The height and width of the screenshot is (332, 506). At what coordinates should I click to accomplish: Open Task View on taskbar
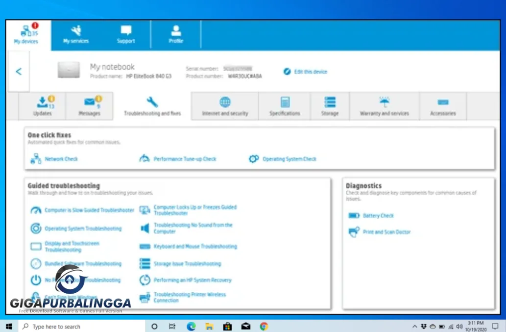pos(172,327)
